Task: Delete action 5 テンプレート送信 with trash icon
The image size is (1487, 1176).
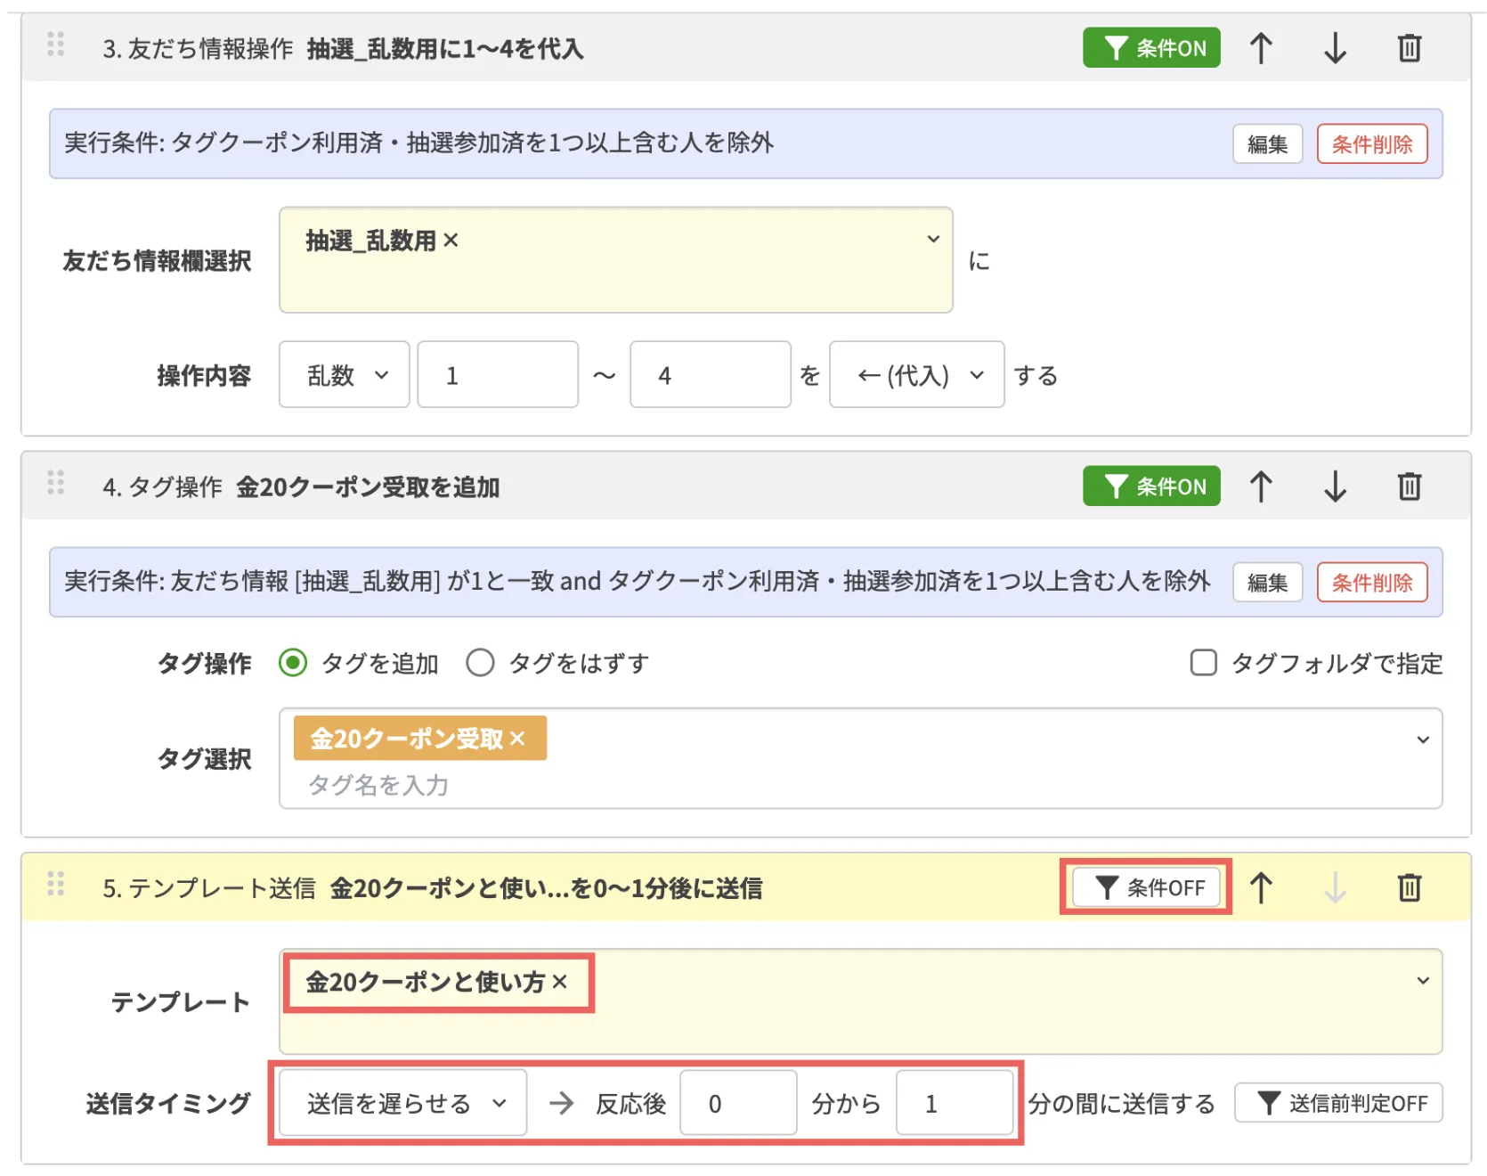Action: (1410, 887)
